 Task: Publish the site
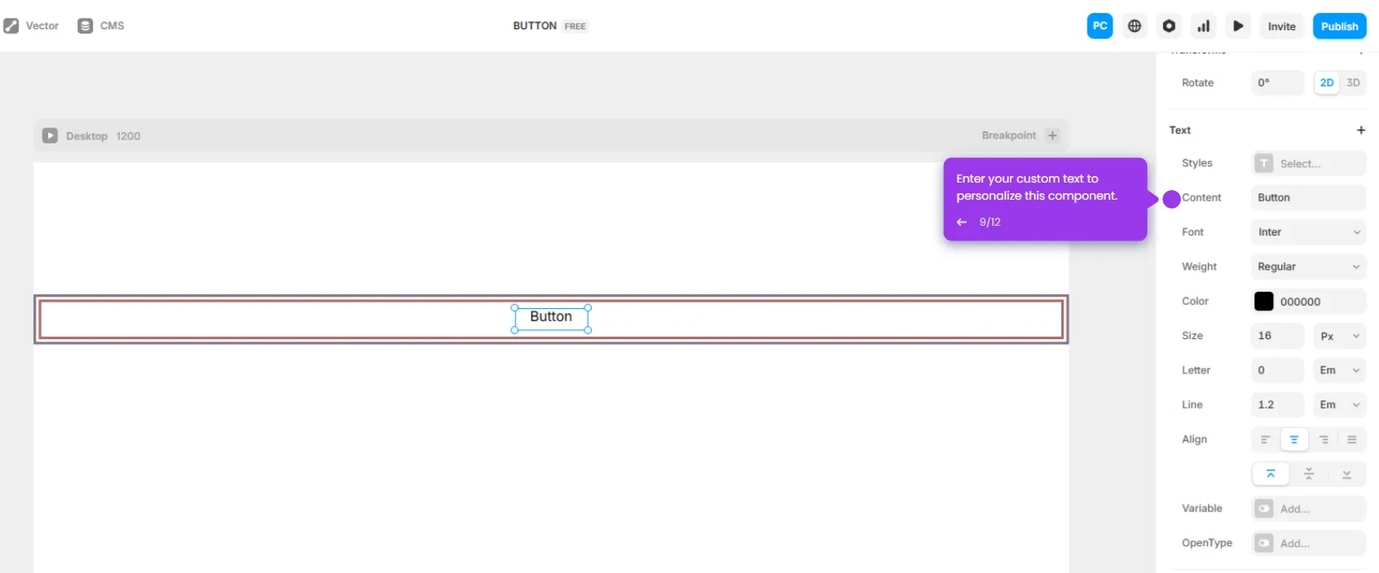(x=1339, y=26)
